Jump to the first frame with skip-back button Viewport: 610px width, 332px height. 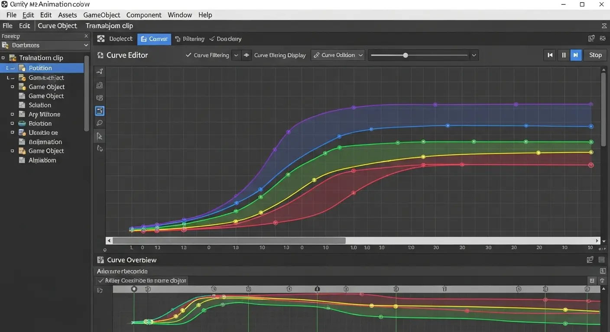point(550,55)
